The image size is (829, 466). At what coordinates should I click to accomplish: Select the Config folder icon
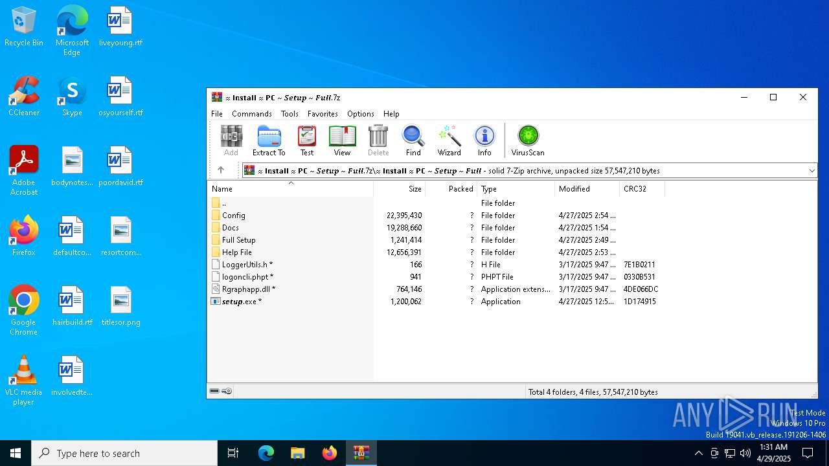(216, 215)
